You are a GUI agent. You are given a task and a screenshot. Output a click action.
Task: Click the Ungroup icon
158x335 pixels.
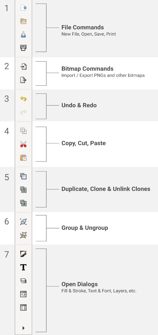coord(24,235)
